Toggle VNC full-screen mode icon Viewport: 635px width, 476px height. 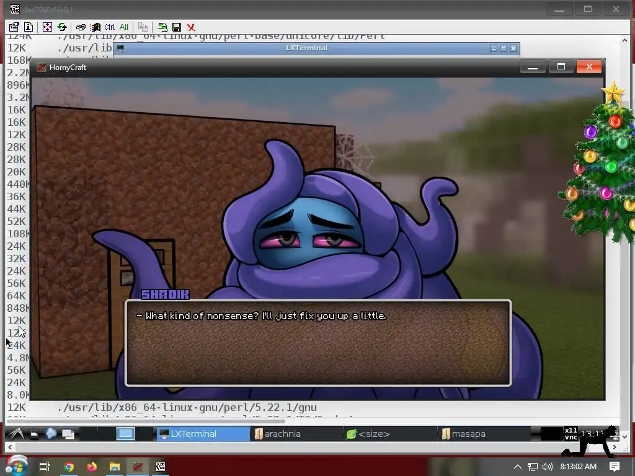47,27
